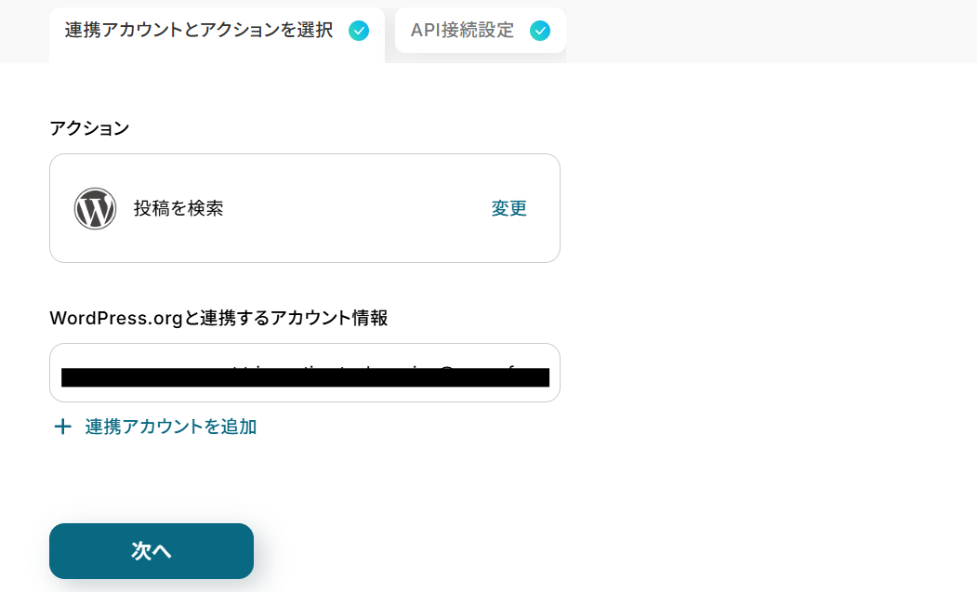Open the WordPress.org account selection dropdown
This screenshot has height=592, width=977.
tap(305, 373)
